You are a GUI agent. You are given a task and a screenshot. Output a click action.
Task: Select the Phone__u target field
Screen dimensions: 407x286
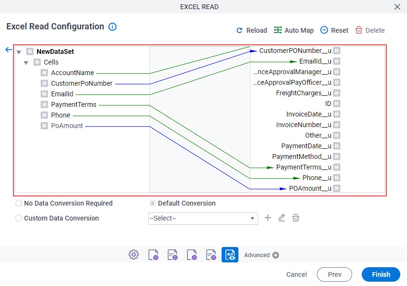[x=316, y=178]
